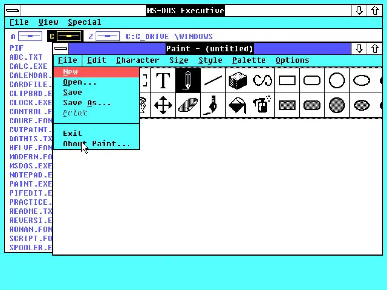Select the four-way arrow Scroll tool

(163, 105)
